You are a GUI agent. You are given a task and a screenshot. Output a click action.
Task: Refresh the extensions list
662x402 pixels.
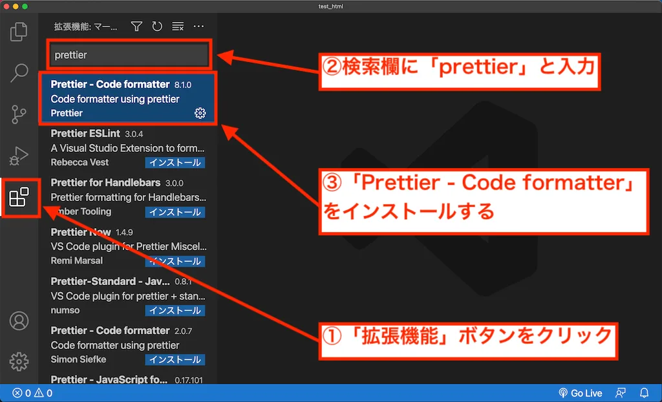point(156,26)
